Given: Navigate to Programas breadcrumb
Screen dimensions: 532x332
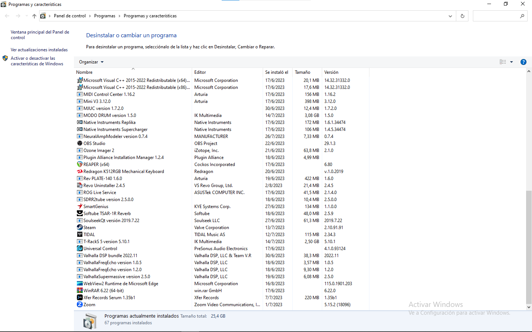Looking at the screenshot, I should [x=105, y=16].
